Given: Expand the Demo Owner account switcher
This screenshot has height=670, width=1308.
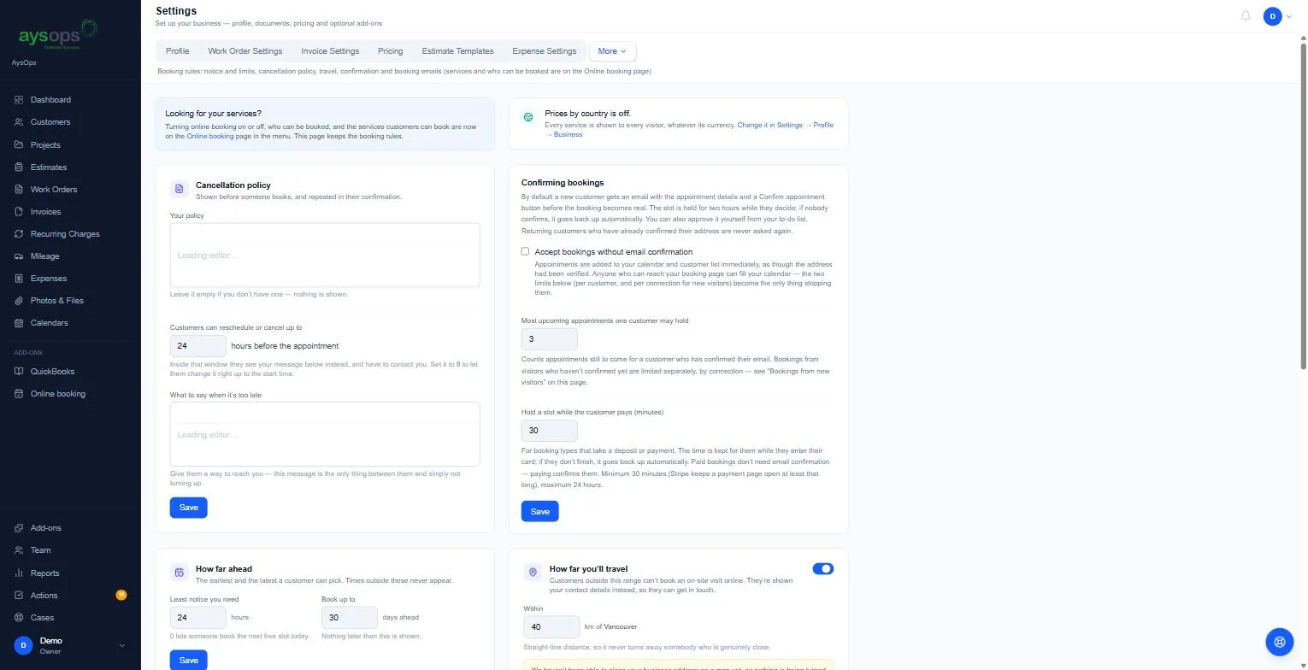Looking at the screenshot, I should coord(70,645).
